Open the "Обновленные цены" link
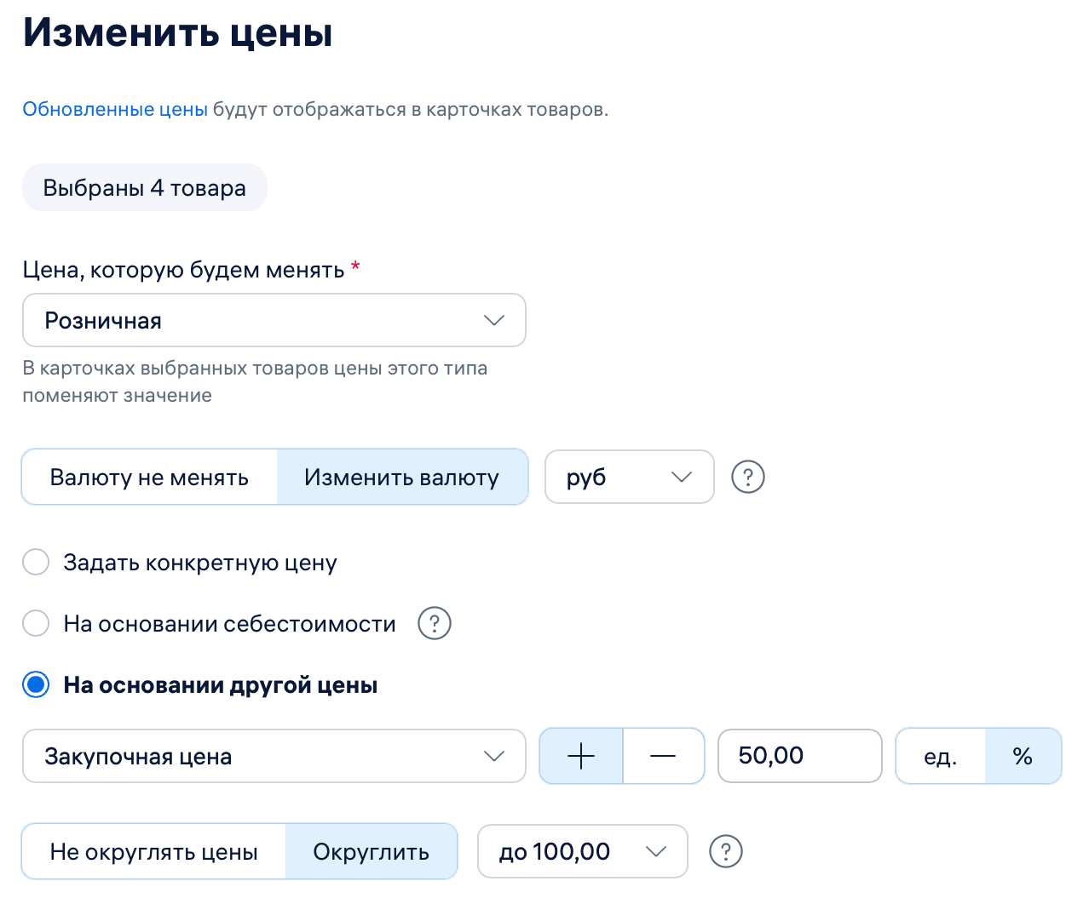1089x904 pixels. click(114, 109)
